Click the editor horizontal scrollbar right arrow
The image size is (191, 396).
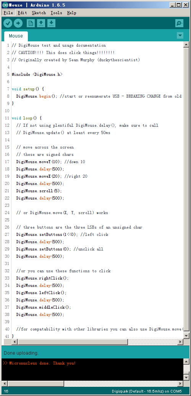180,342
